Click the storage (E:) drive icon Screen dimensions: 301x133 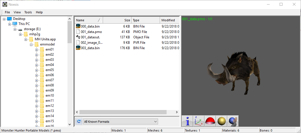(20, 29)
